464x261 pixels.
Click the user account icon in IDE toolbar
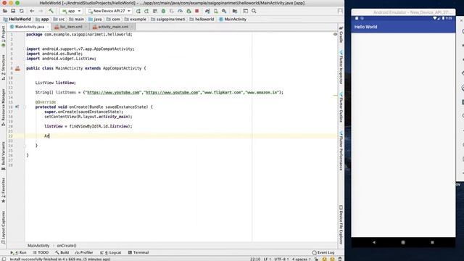click(340, 11)
